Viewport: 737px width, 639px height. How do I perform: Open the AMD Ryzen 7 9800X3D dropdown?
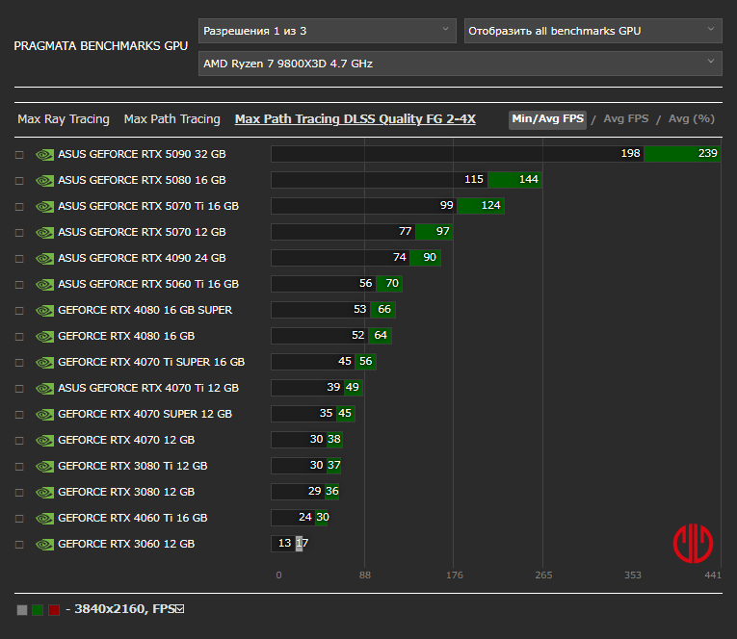[x=459, y=64]
